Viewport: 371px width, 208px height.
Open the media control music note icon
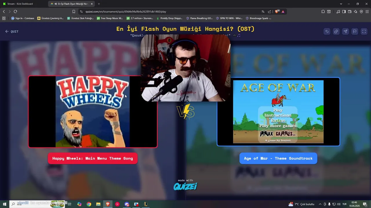click(338, 12)
